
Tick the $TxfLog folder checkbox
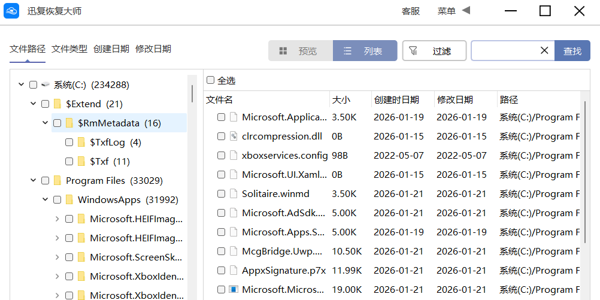click(69, 143)
